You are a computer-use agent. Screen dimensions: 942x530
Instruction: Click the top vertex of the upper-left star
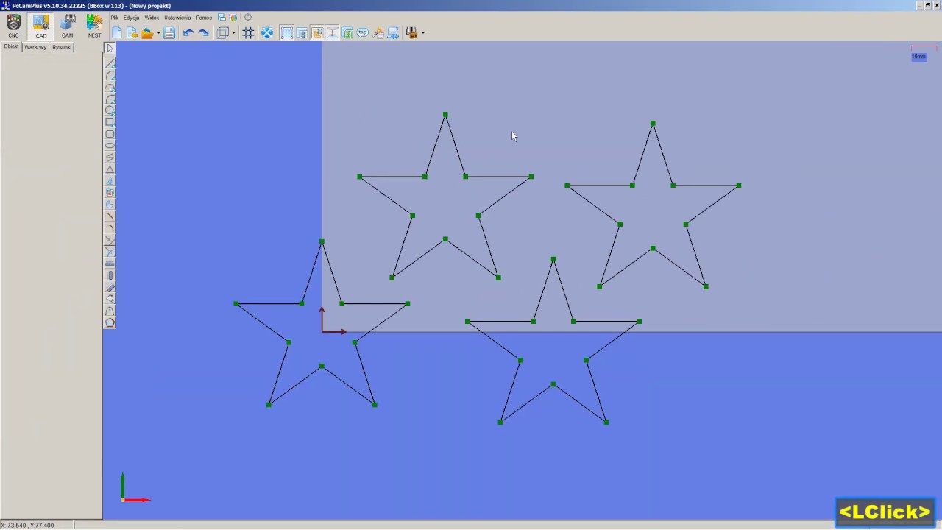[x=445, y=115]
